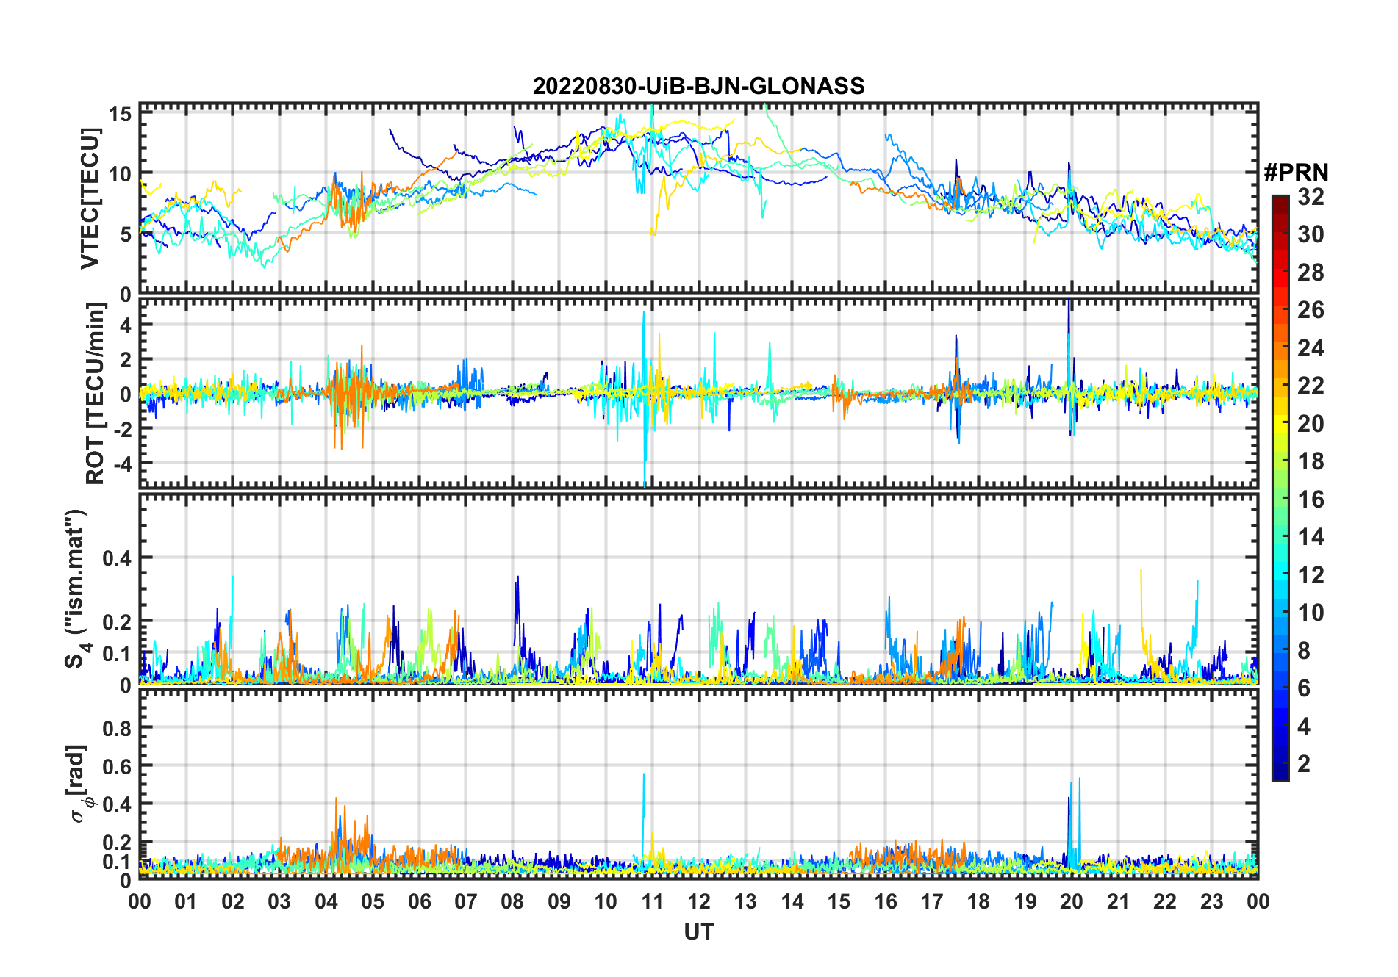Pick the dark red top of the PRN colorbar
The image size is (1398, 977).
[1280, 200]
